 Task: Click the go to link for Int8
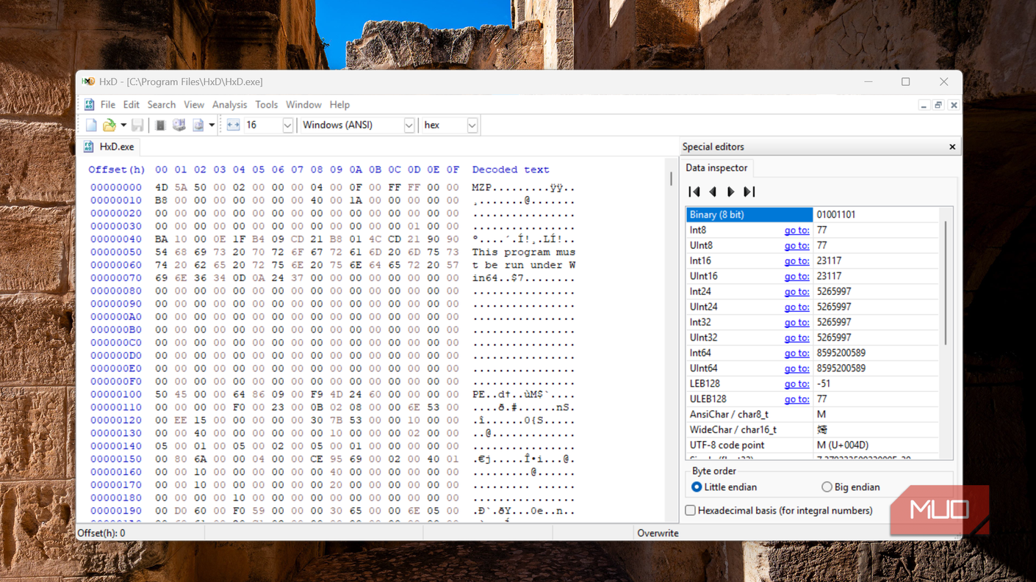(796, 230)
